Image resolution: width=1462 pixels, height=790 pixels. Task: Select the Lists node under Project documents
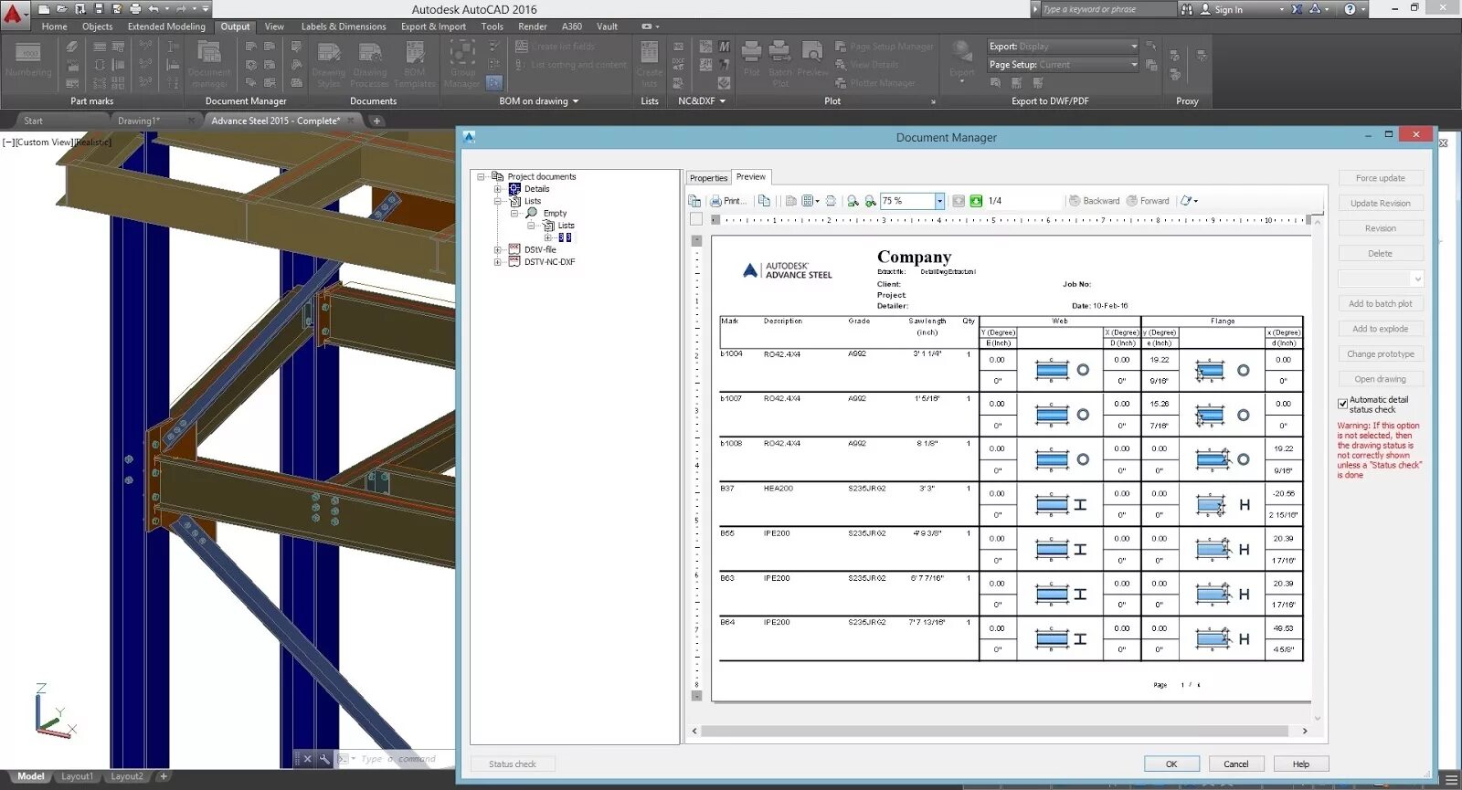click(x=533, y=201)
